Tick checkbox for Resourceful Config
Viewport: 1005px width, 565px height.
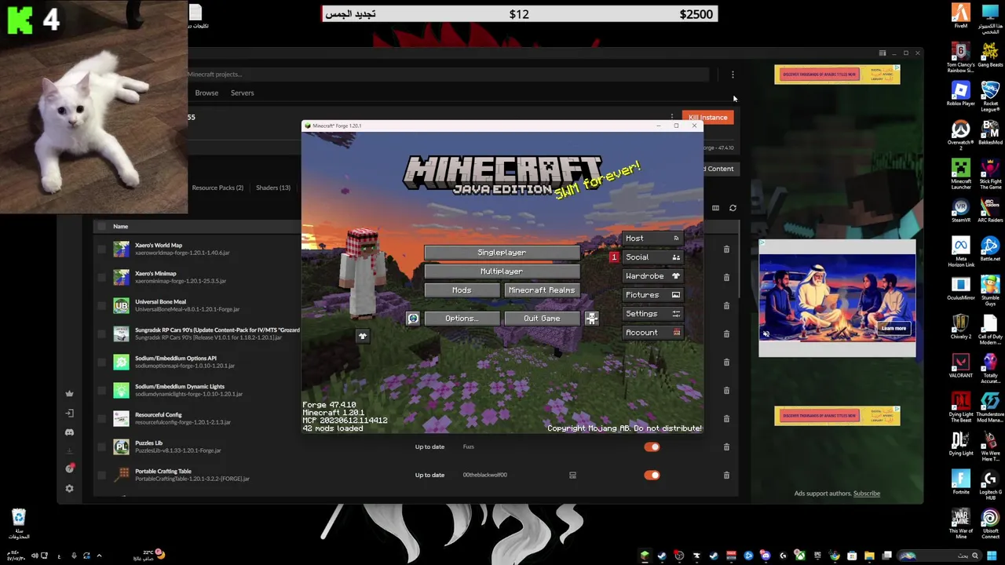(101, 419)
